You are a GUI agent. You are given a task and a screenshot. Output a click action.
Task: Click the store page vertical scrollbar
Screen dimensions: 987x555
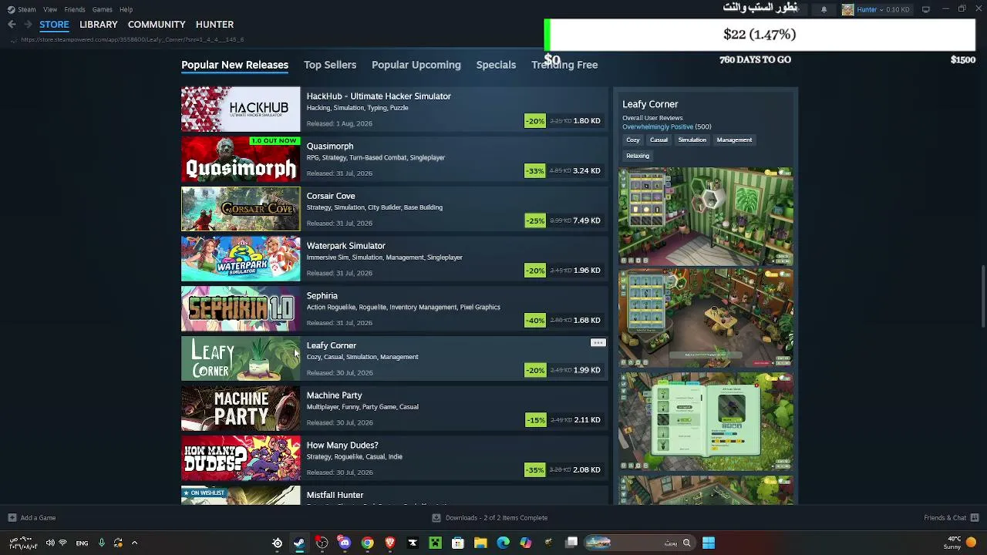click(983, 297)
